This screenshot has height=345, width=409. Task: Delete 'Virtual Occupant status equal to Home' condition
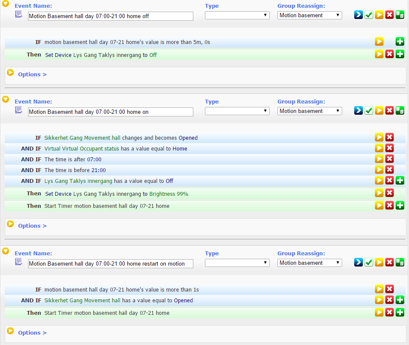point(390,148)
